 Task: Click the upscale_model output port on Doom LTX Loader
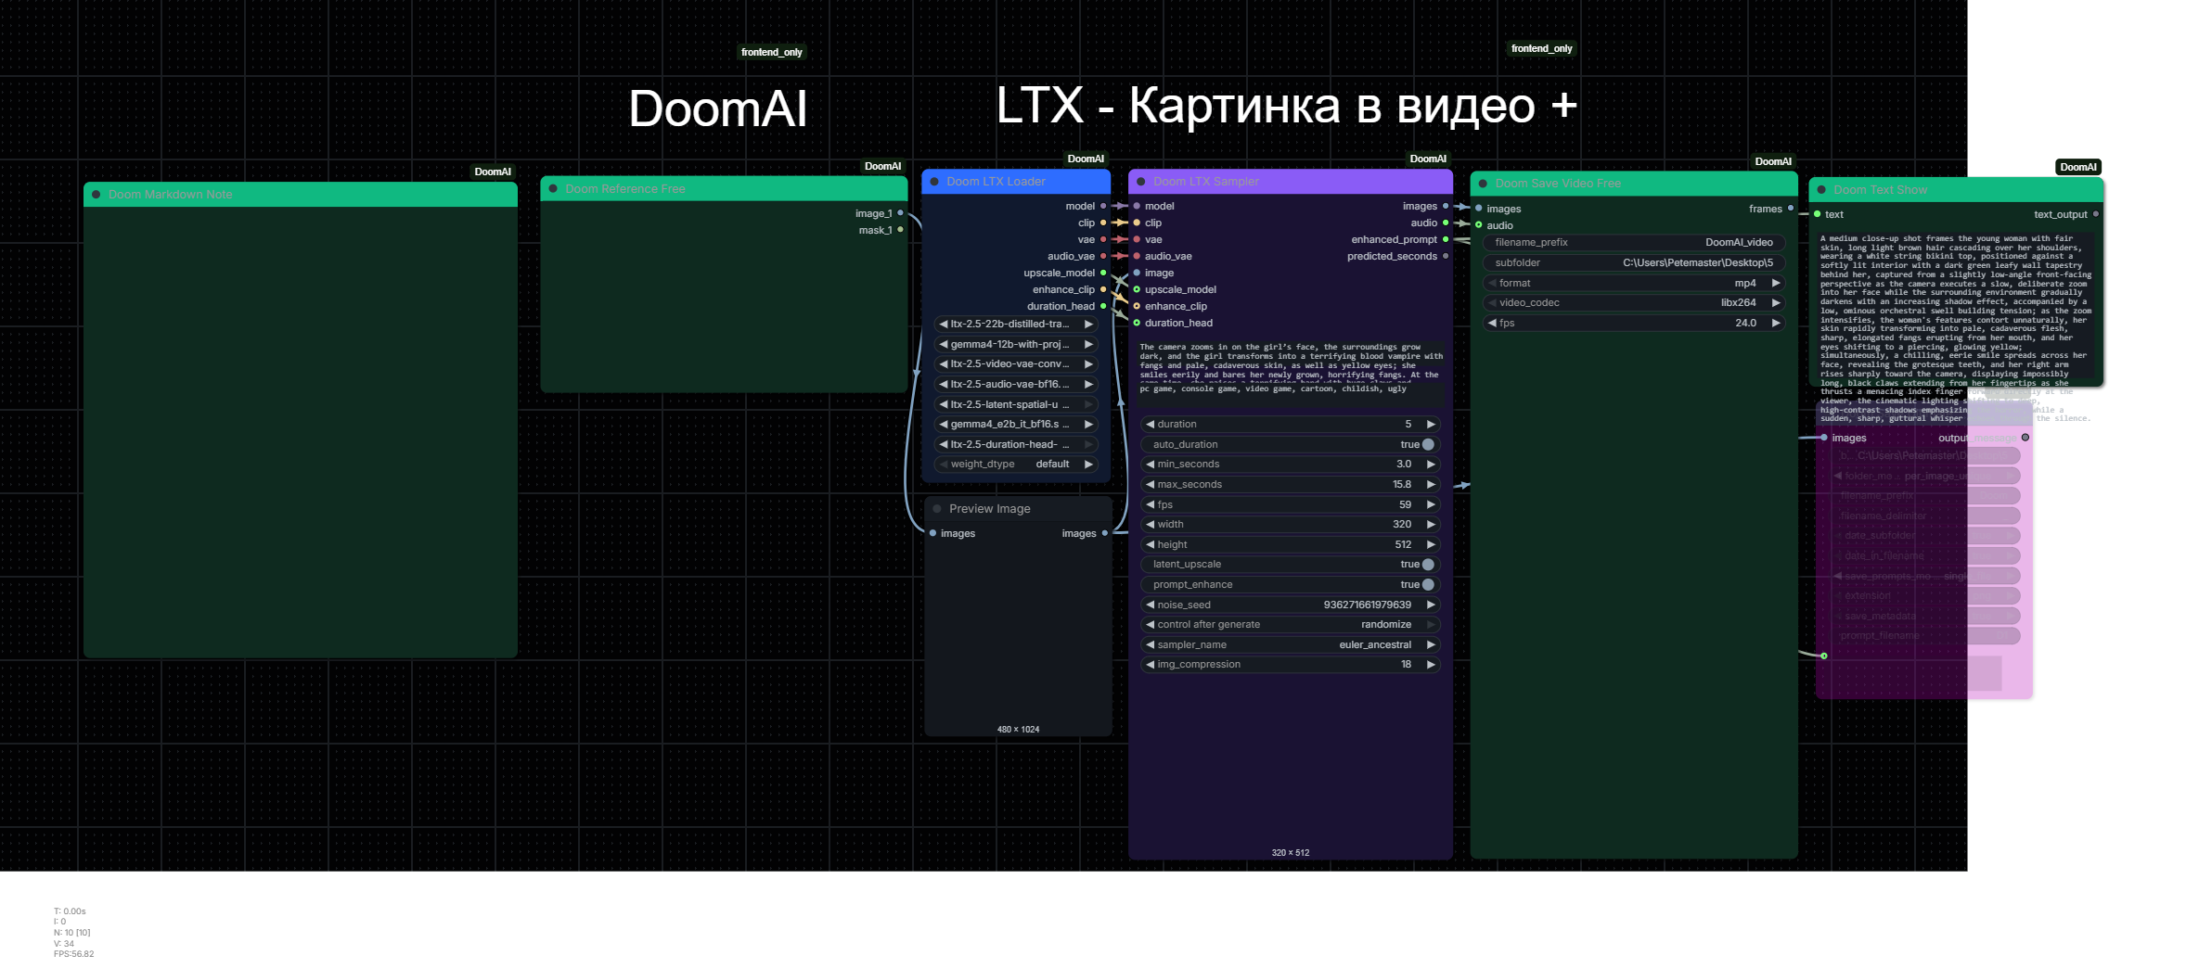coord(1103,273)
